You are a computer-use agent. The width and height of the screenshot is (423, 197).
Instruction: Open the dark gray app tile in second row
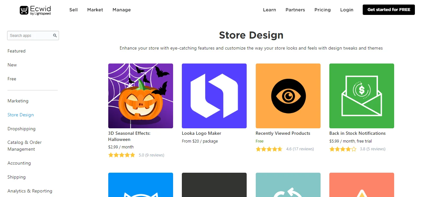pos(214,185)
